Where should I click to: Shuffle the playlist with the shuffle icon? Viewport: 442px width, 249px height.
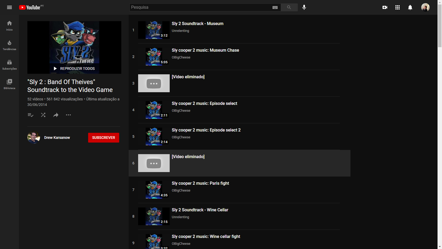click(43, 115)
